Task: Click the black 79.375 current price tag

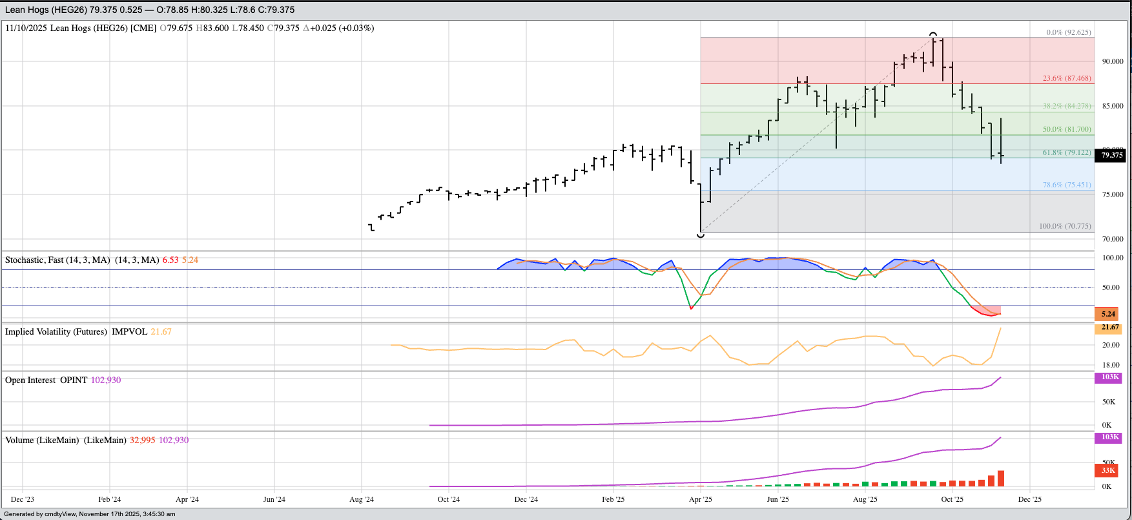Action: tap(1112, 155)
